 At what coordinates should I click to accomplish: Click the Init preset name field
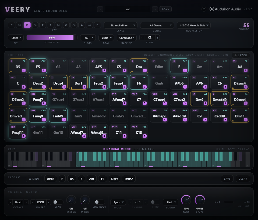[128, 9]
